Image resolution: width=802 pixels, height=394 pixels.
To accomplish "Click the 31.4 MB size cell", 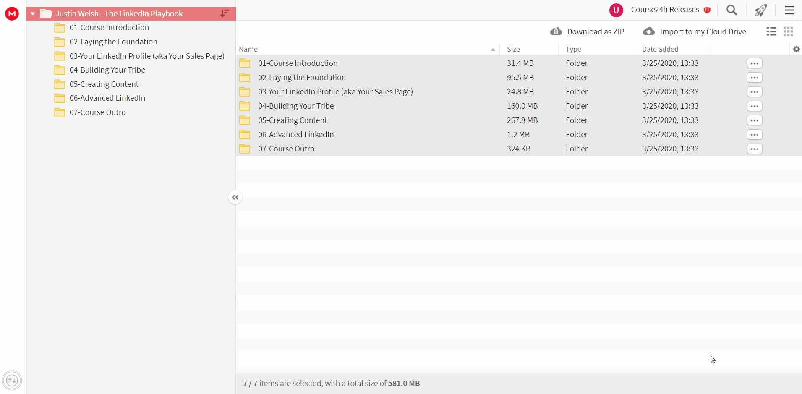I will (x=520, y=63).
